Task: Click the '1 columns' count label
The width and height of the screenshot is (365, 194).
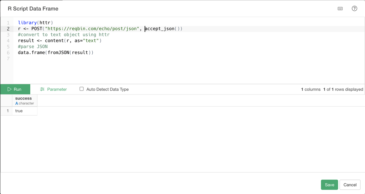Action: coord(311,89)
